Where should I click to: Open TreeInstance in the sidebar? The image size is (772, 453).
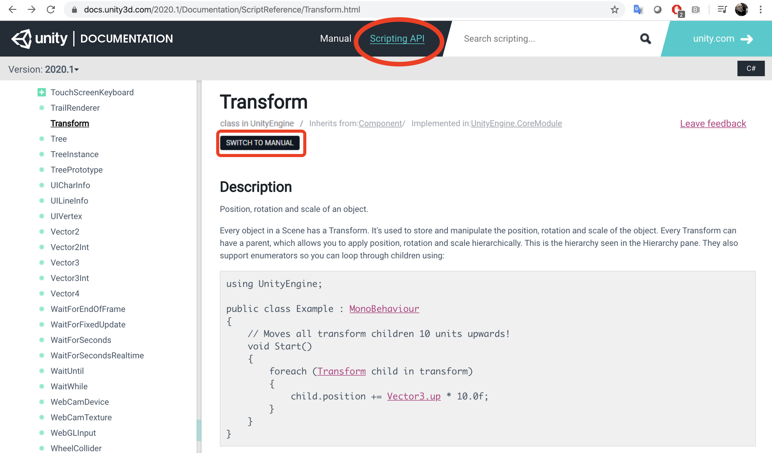[74, 154]
